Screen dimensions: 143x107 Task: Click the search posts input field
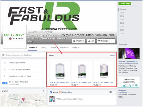pyautogui.click(x=23, y=55)
